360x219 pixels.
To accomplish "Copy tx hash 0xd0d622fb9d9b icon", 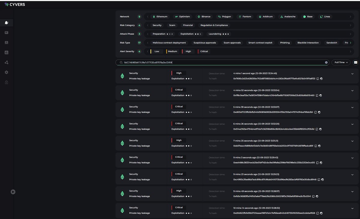I will pos(318,213).
